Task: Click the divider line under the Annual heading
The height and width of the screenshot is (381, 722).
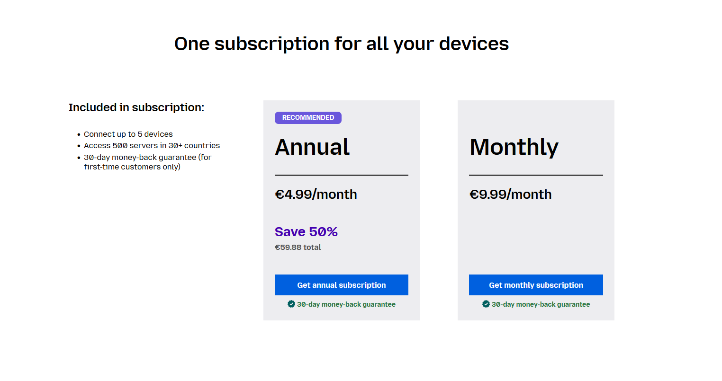Action: (x=341, y=175)
